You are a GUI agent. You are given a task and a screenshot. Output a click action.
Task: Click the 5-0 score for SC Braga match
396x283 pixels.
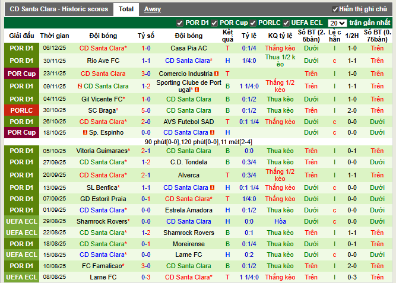coord(146,110)
